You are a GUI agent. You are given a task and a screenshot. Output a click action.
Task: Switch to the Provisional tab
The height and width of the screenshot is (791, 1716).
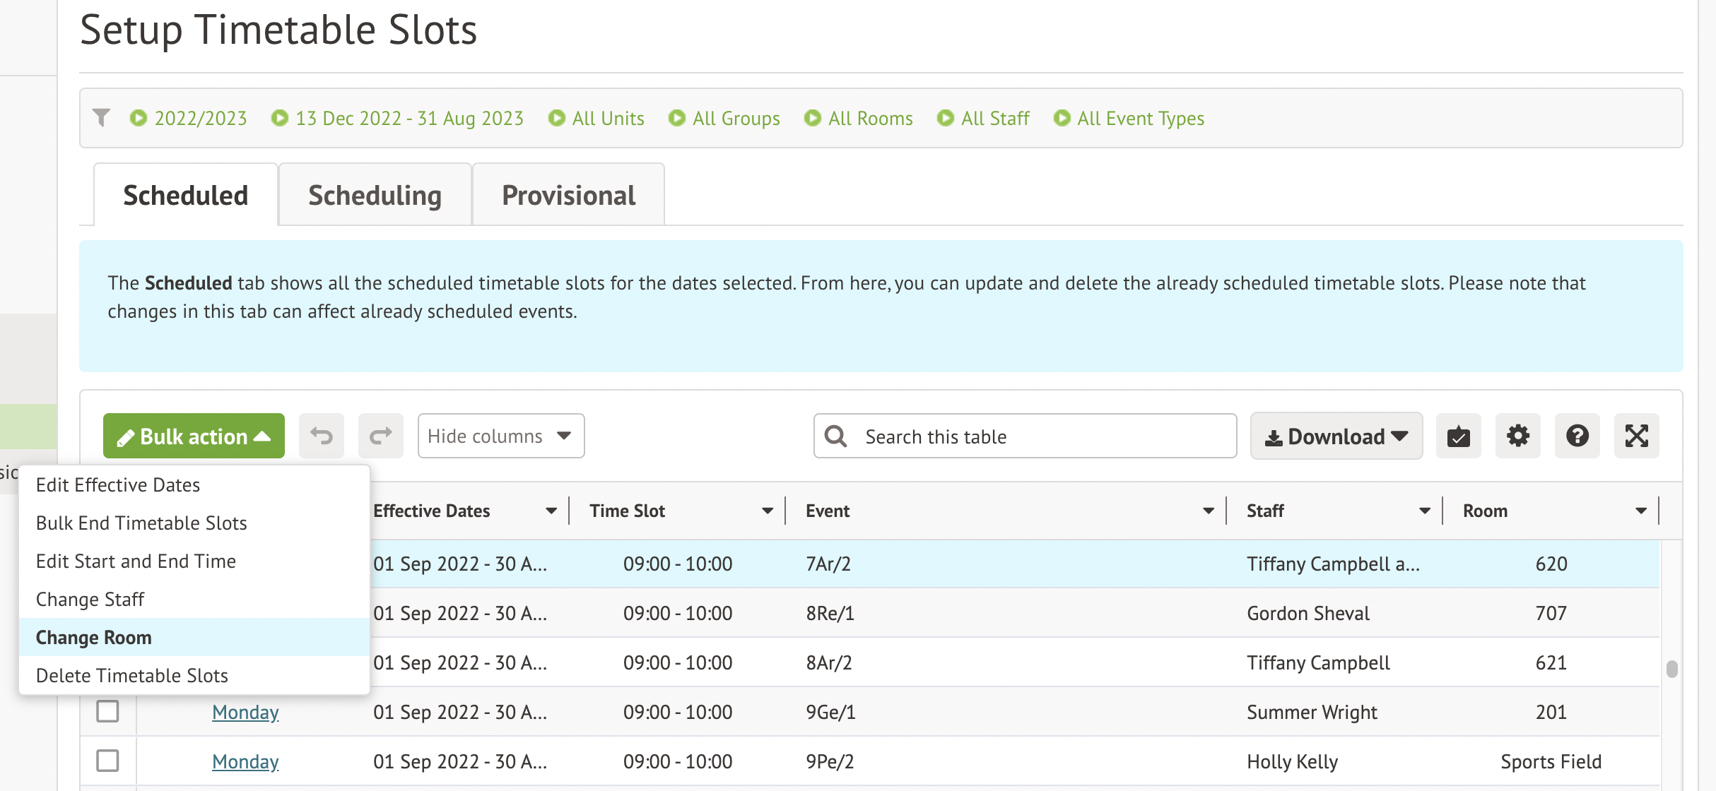[568, 195]
